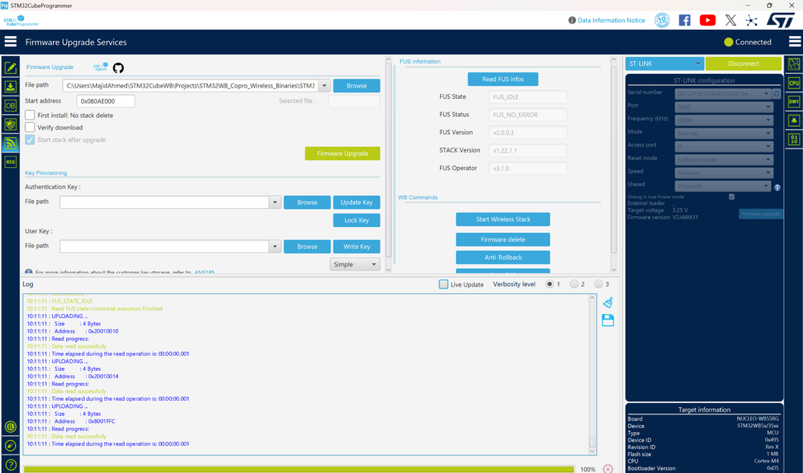Image resolution: width=803 pixels, height=473 pixels.
Task: Expand Authentication Key file path dropdown
Action: tap(275, 202)
